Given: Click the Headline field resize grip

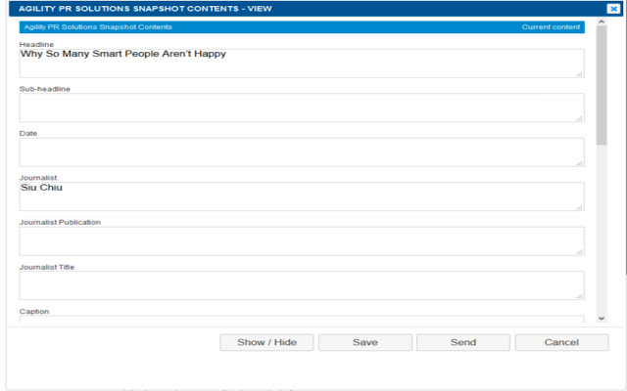Looking at the screenshot, I should click(579, 74).
